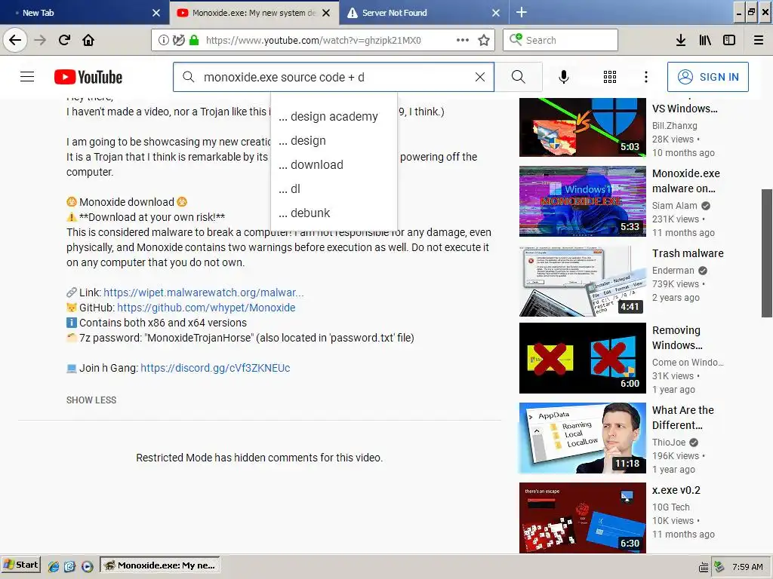Screen dimensions: 773x579
Task: Open page actions three-dot menu in address bar
Action: (x=463, y=40)
